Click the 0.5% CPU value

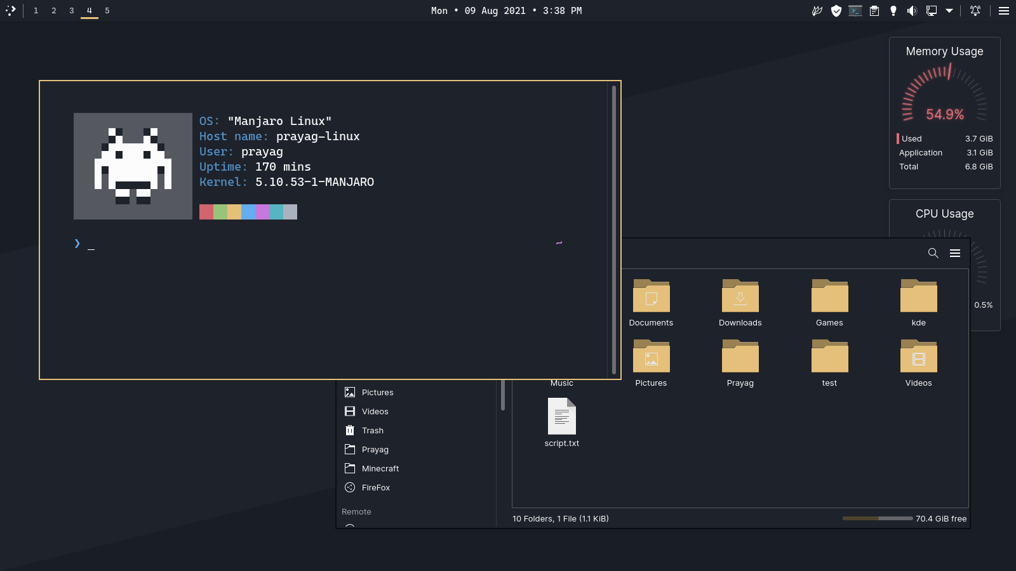point(984,305)
